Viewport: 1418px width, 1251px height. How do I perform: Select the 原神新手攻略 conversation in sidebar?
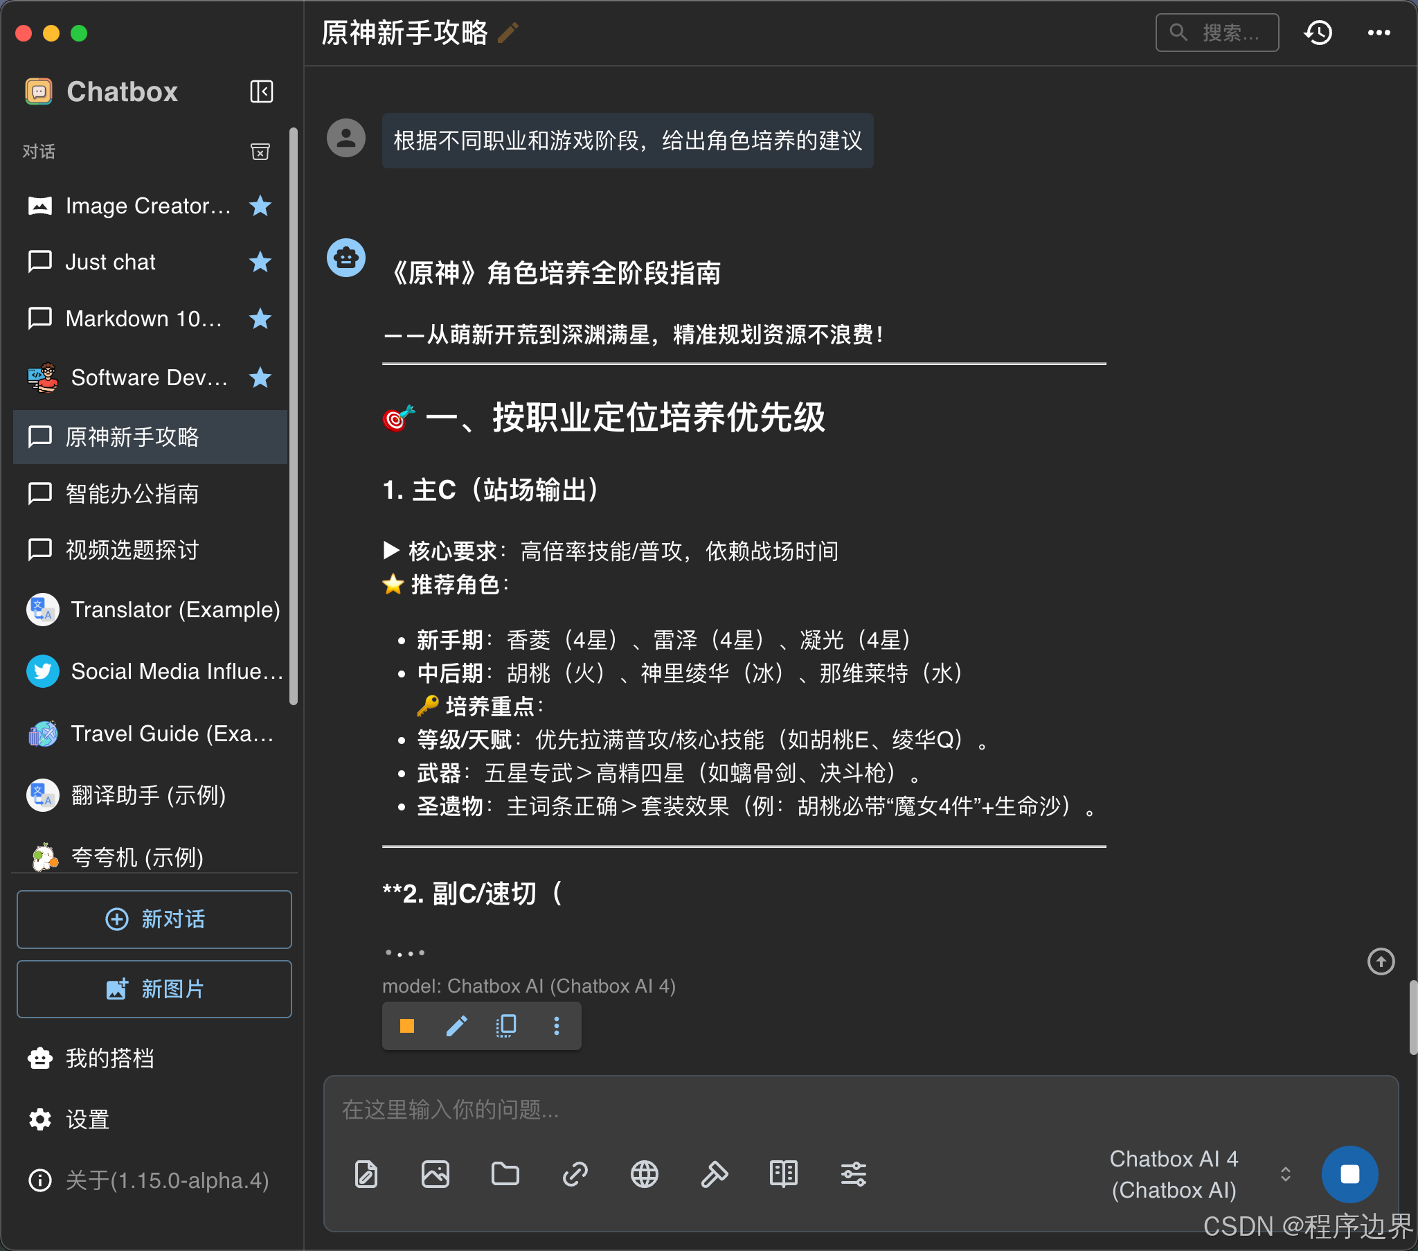(149, 436)
